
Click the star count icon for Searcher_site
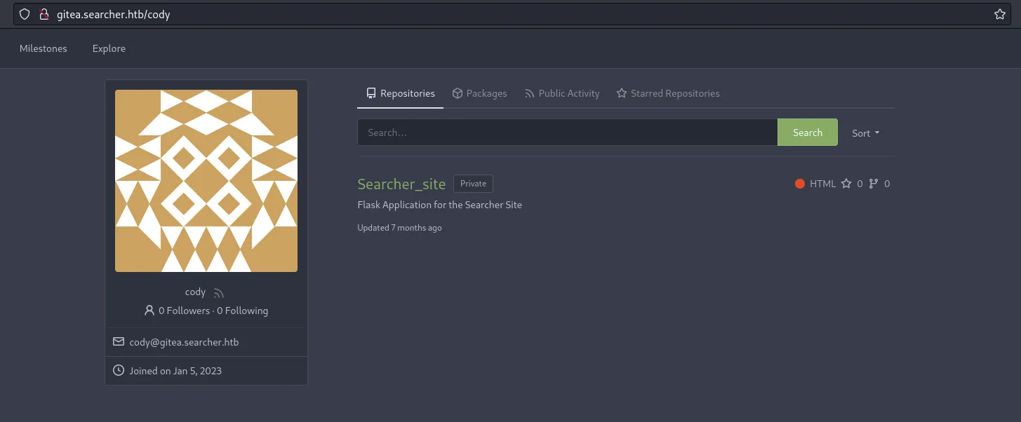[x=846, y=184]
